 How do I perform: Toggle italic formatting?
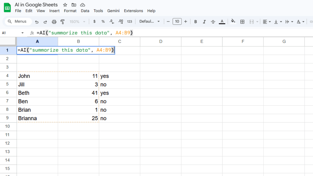click(x=204, y=21)
